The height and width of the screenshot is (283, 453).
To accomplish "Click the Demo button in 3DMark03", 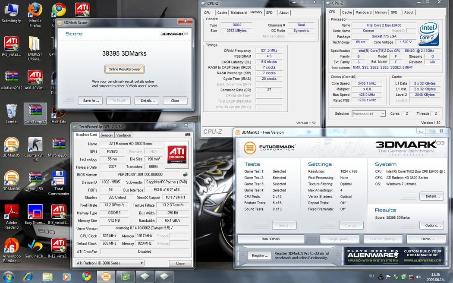I will click(x=427, y=239).
